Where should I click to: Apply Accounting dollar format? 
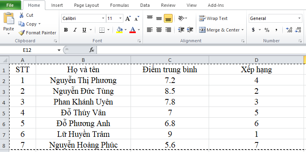click(253, 30)
